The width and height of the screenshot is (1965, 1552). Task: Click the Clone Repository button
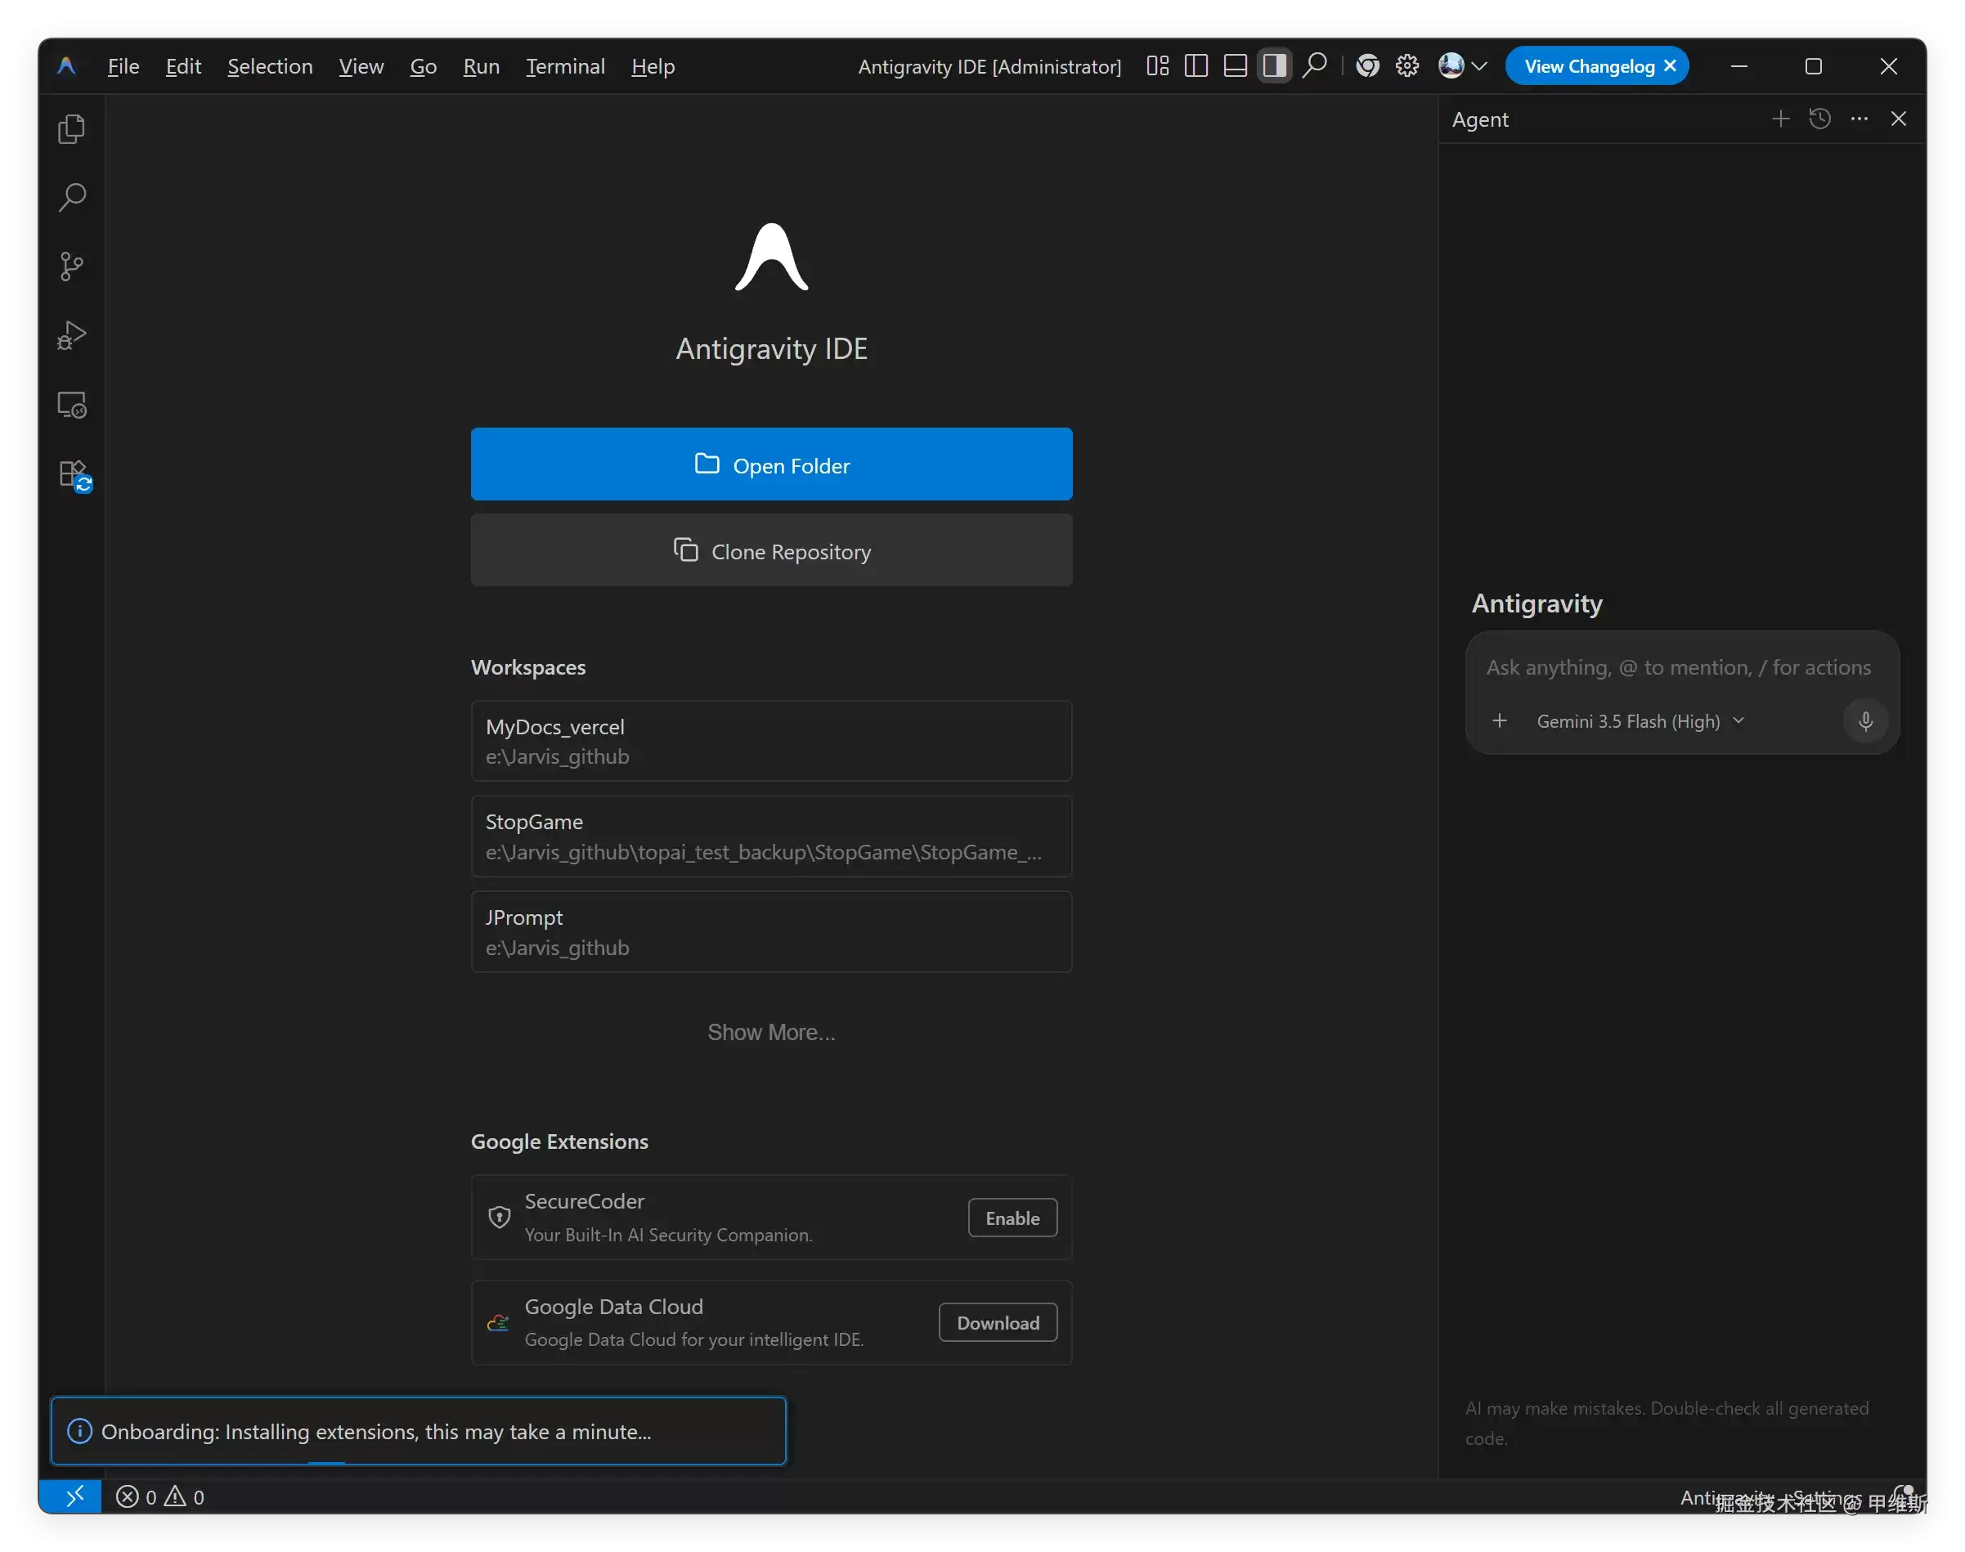[x=771, y=550]
